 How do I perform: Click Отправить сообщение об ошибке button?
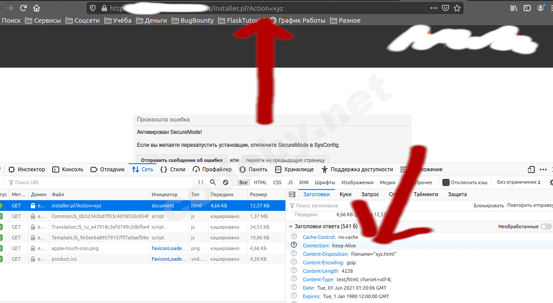pyautogui.click(x=182, y=160)
